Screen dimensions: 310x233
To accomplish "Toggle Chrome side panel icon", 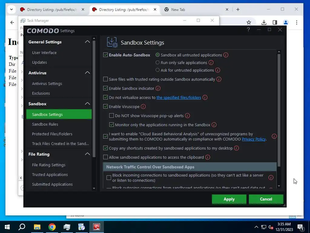I will (x=275, y=22).
